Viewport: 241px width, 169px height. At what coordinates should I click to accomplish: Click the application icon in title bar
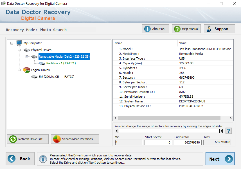click(3, 3)
